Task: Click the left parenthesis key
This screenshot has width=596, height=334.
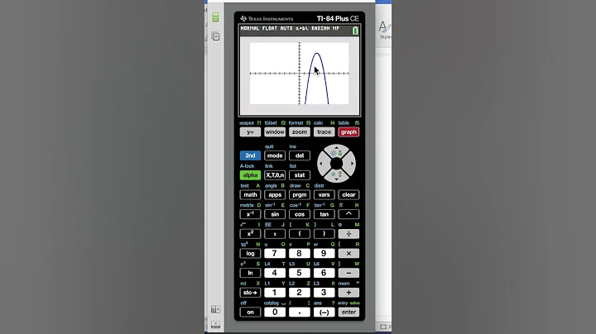Action: 300,234
